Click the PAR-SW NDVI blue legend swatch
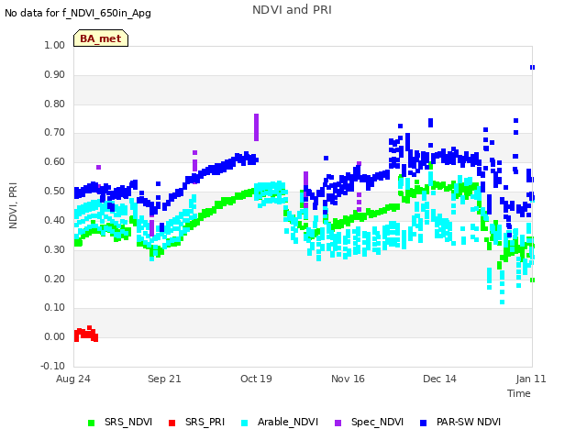 tap(424, 423)
